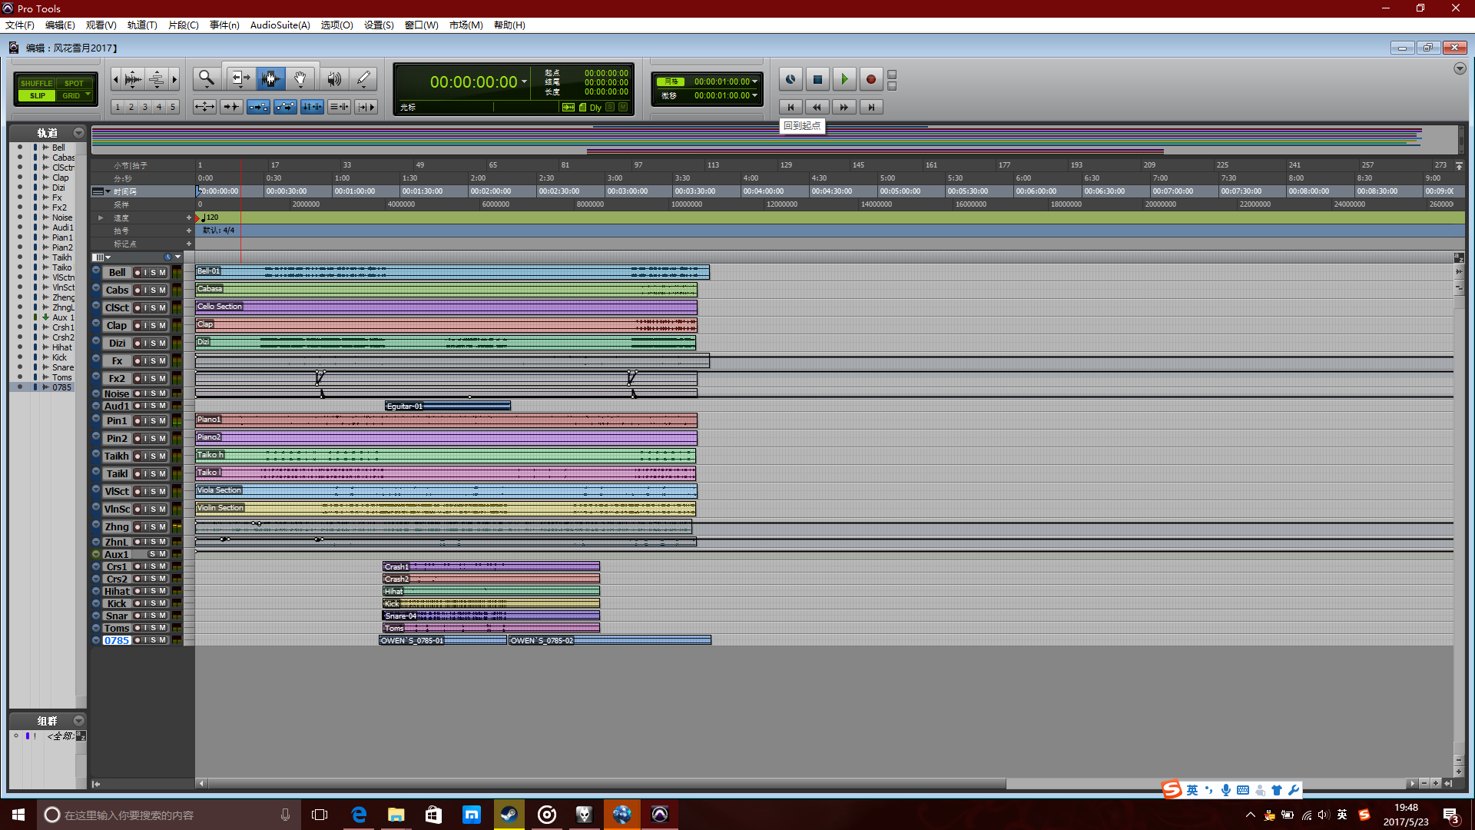
Task: Open the Tracks list panel menu
Action: [x=78, y=132]
